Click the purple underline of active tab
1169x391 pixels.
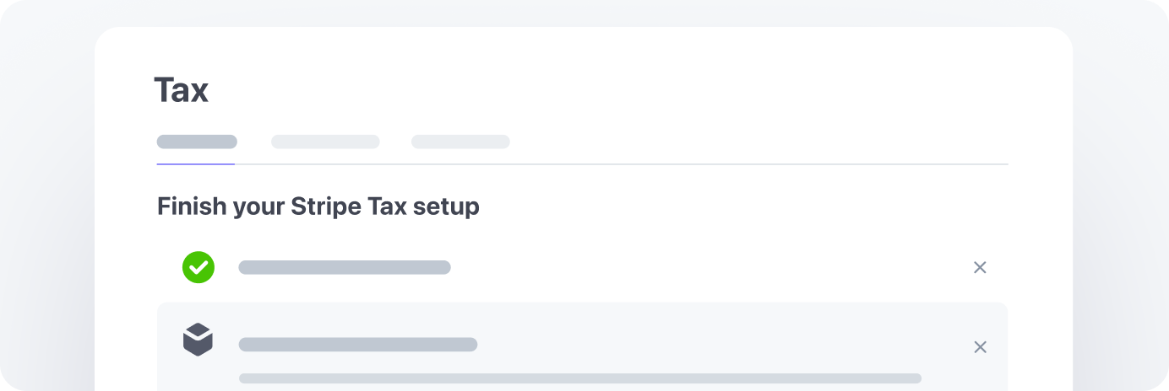196,163
